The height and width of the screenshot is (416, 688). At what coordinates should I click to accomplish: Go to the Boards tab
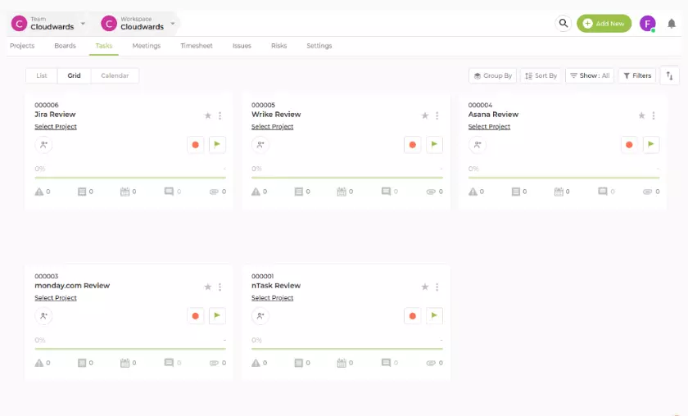tap(65, 46)
